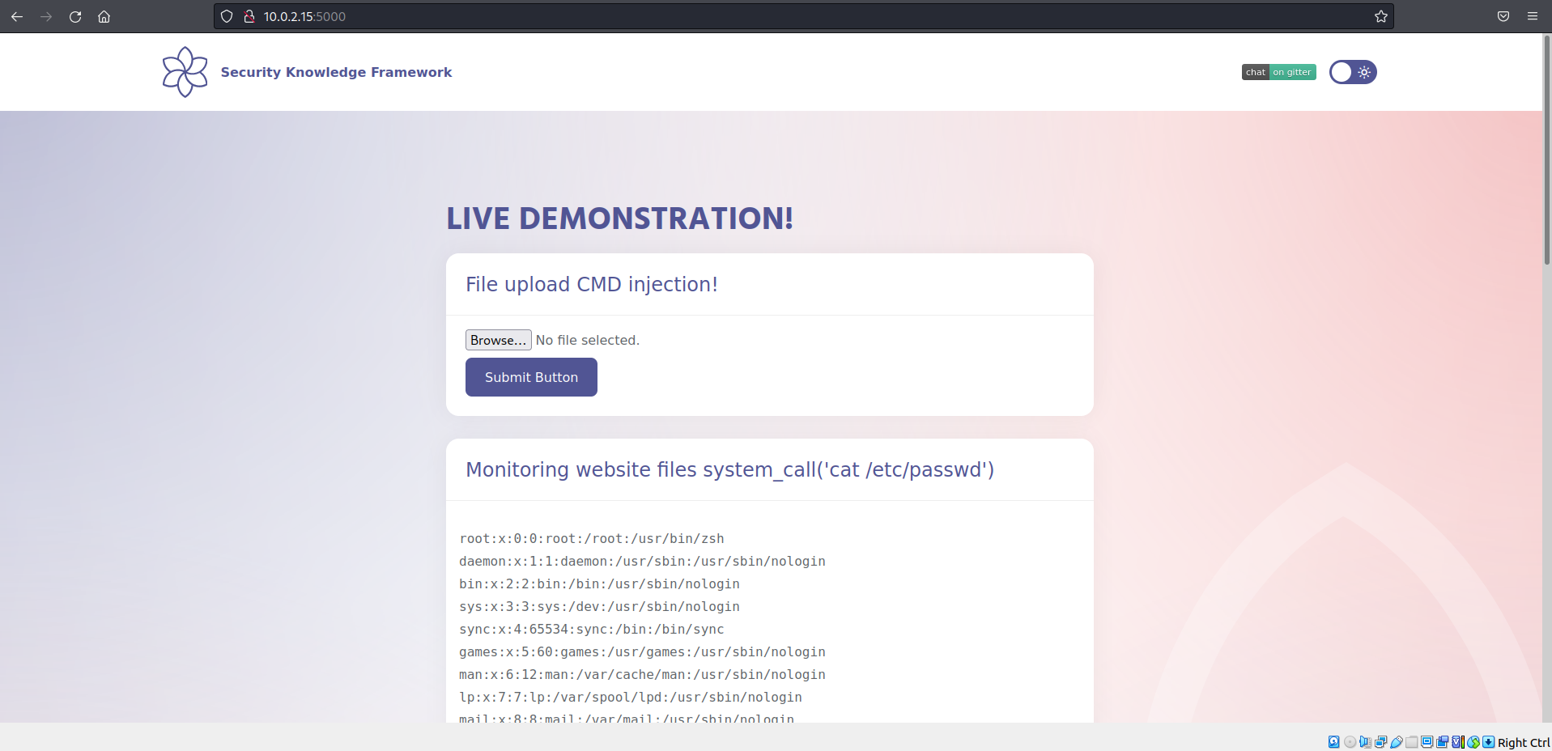This screenshot has width=1552, height=751.
Task: Click the 'No file selected.' label
Action: (x=588, y=340)
